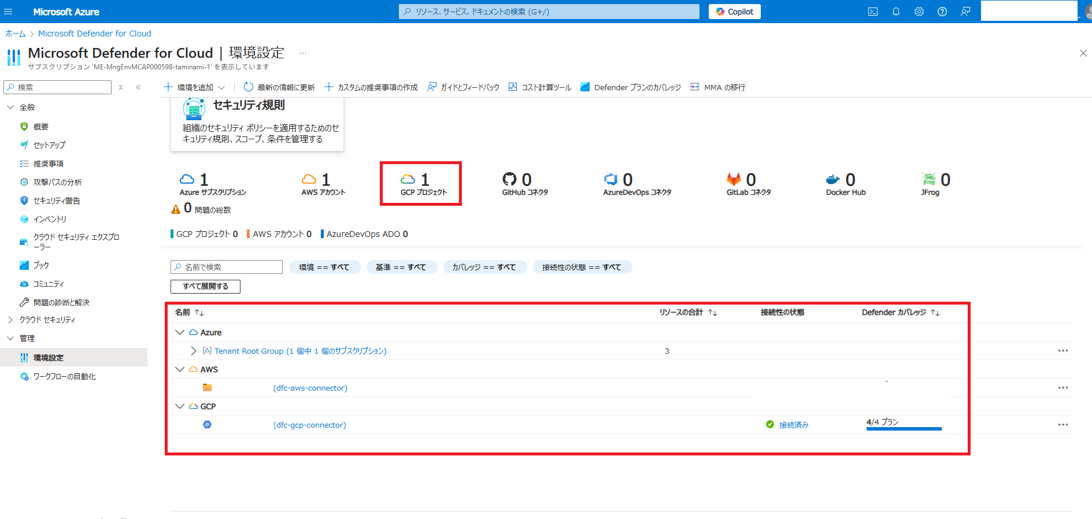Open インベントリ in the sidebar
The width and height of the screenshot is (1092, 519).
point(50,219)
